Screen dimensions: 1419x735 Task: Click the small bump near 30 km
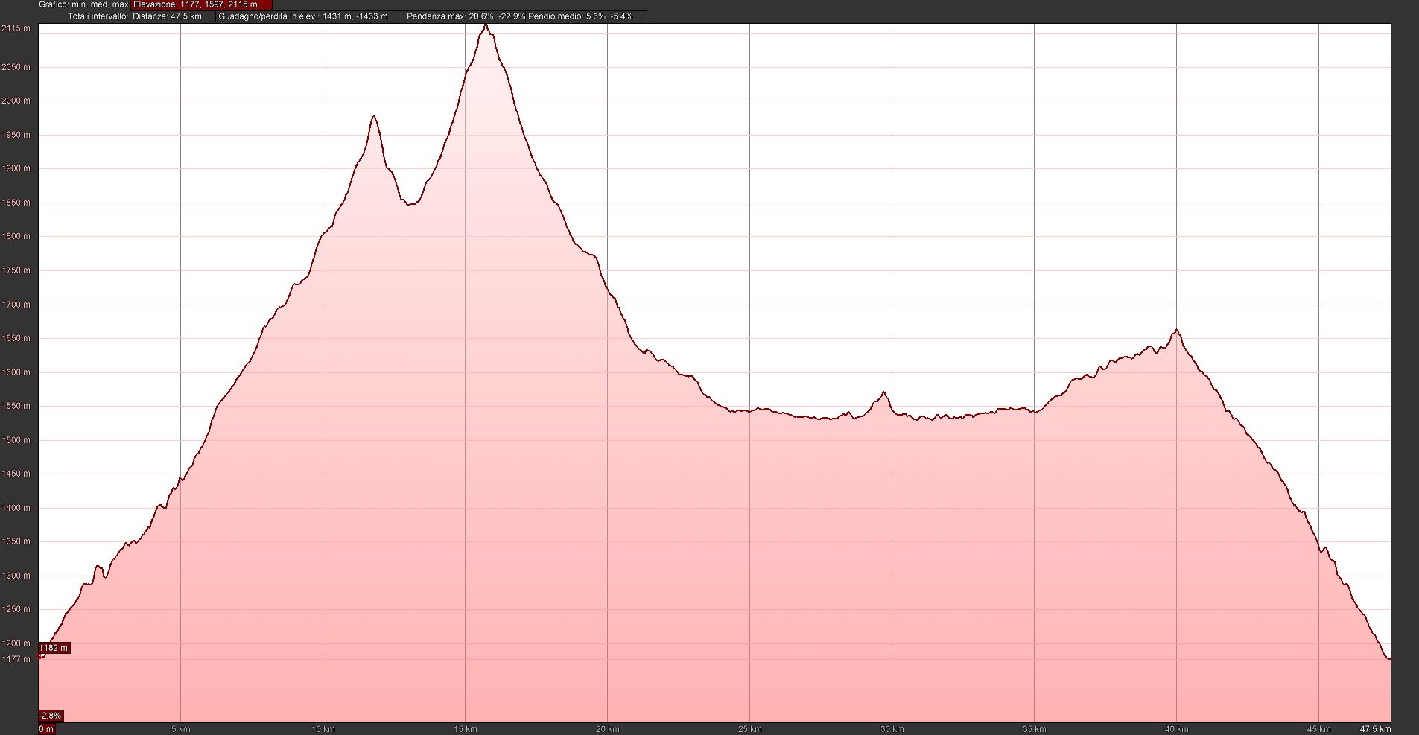click(x=883, y=392)
